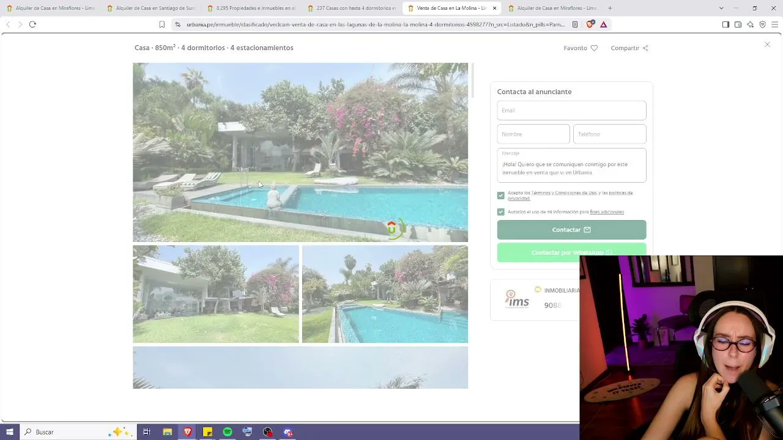
Task: Open File Explorer from the taskbar
Action: 167,432
